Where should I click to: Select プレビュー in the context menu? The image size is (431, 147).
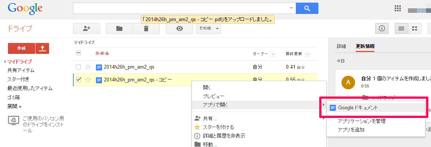(x=213, y=96)
